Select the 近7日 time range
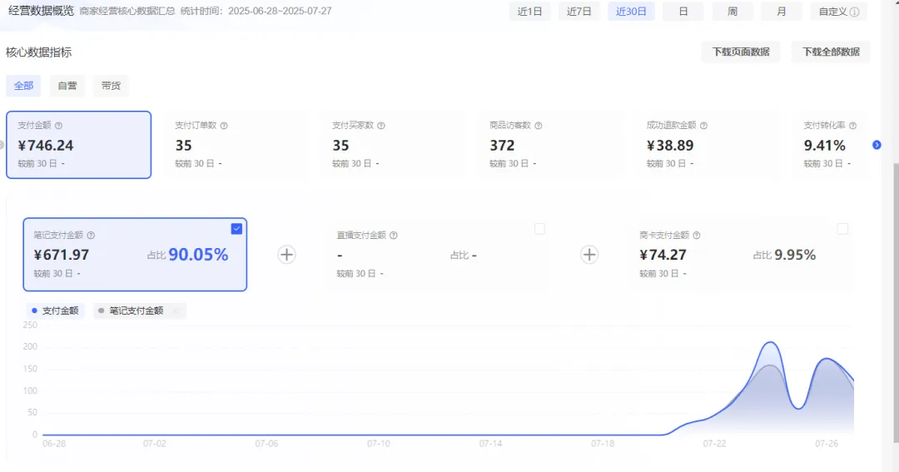899x472 pixels. click(x=579, y=12)
